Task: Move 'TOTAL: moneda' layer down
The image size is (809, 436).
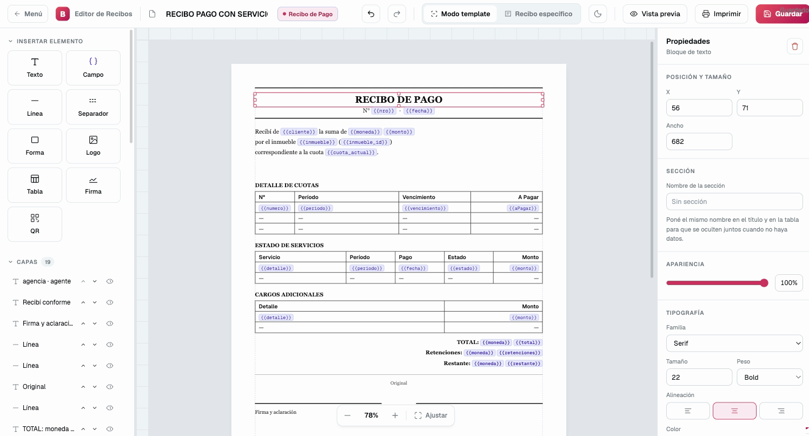Action: (x=95, y=429)
